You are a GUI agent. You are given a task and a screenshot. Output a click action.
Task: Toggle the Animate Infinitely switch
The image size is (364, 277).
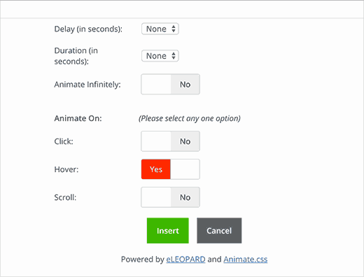click(x=170, y=85)
